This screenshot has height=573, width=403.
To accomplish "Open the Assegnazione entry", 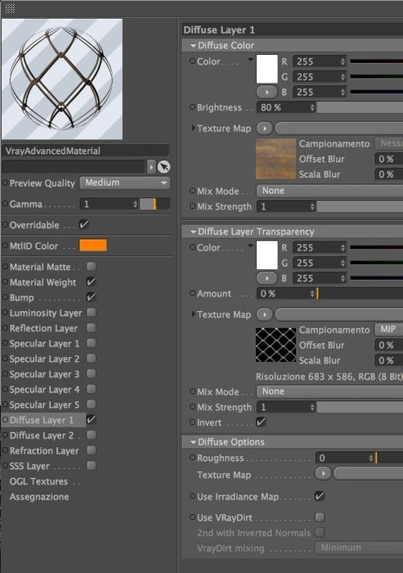I will point(39,497).
